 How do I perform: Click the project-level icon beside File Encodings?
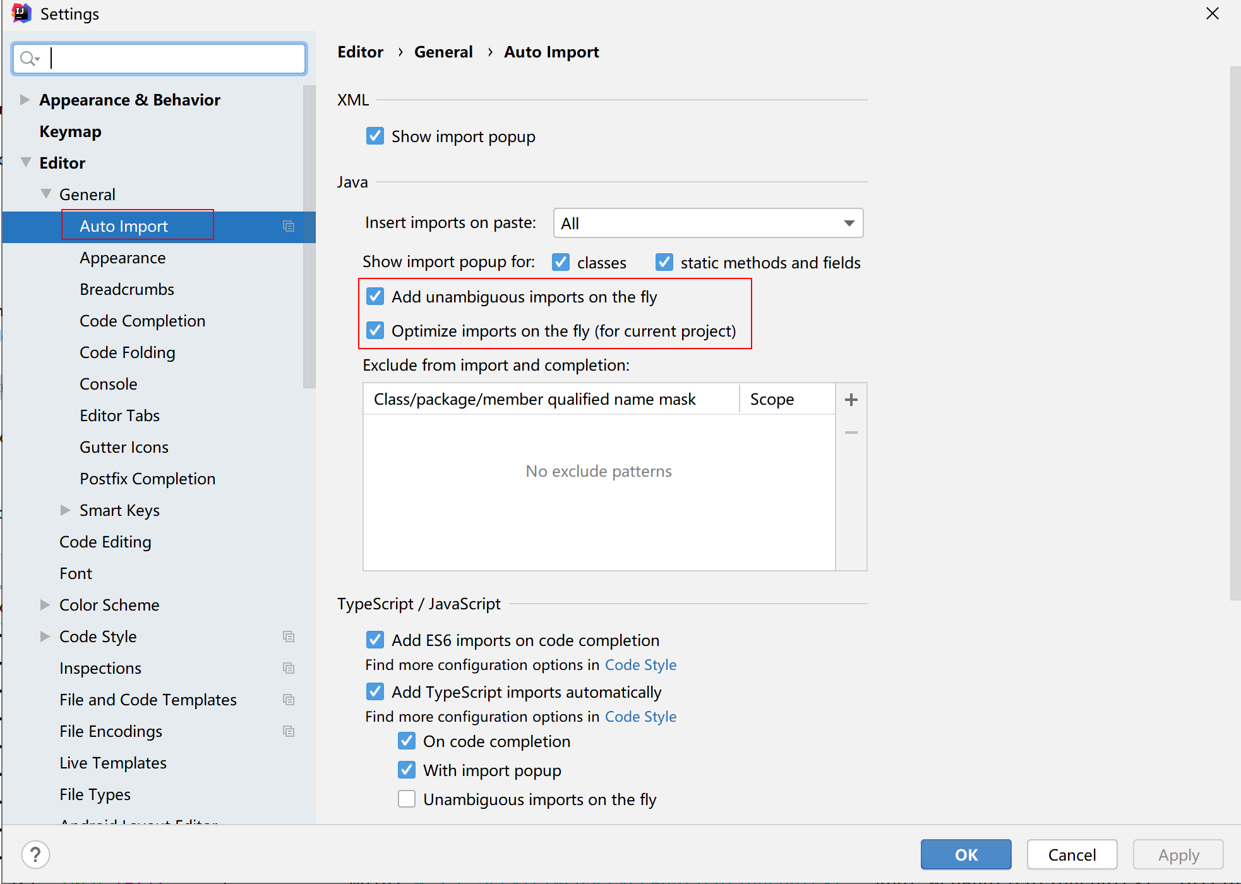coord(289,731)
